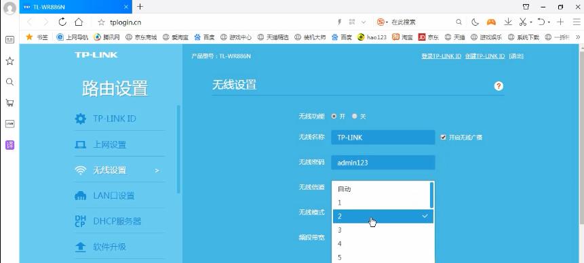Click the browser forward arrow
This screenshot has width=584, height=263.
[x=46, y=22]
